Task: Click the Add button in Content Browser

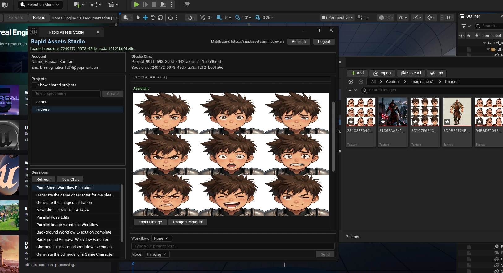Action: [x=357, y=73]
